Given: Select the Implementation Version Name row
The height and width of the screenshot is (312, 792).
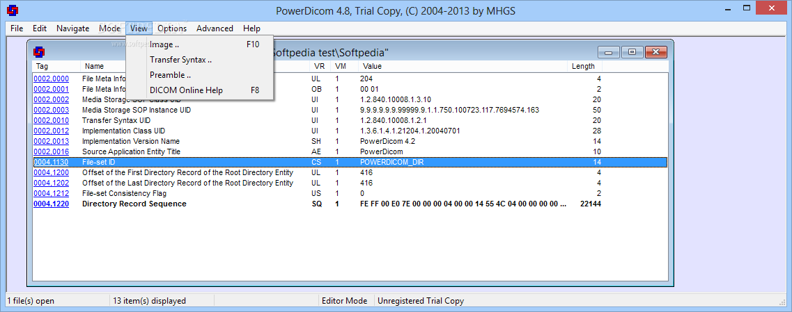Looking at the screenshot, I should pyautogui.click(x=131, y=141).
